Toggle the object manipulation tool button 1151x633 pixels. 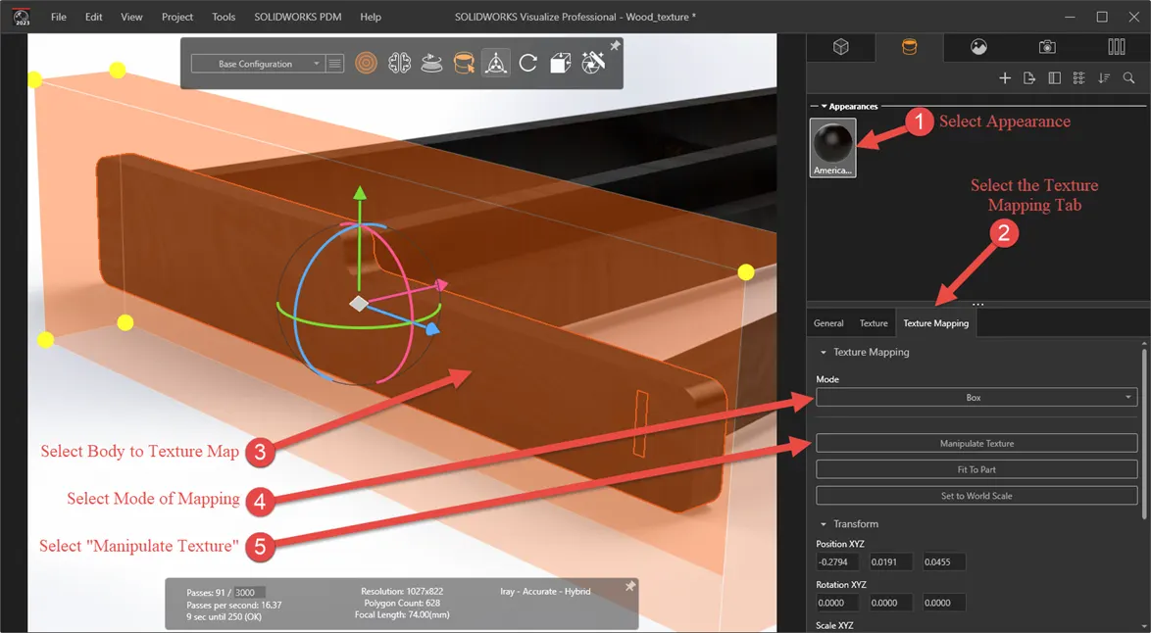click(496, 64)
